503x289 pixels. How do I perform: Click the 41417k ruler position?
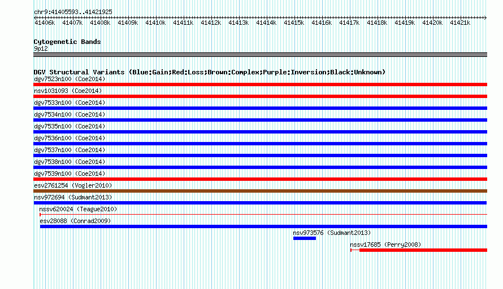(x=349, y=23)
